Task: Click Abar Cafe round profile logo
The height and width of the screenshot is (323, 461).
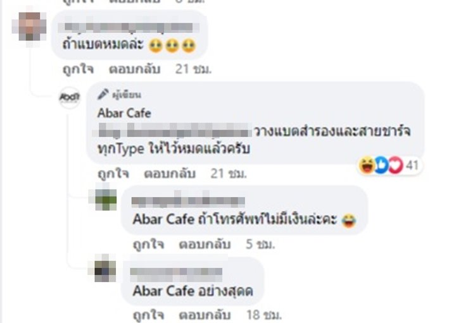Action: (x=70, y=98)
